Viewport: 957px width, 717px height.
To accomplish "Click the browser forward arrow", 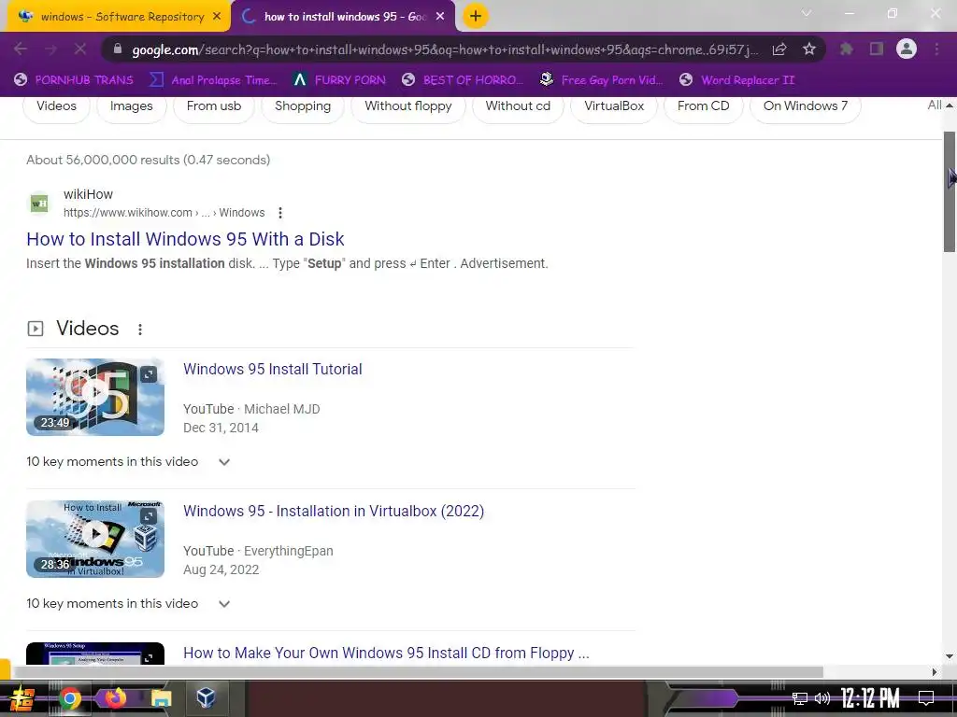I will 50,49.
